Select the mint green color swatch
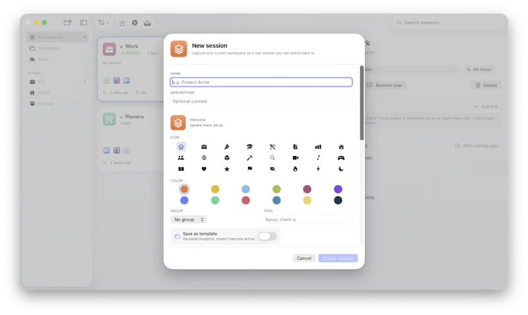The height and width of the screenshot is (315, 528). pos(215,200)
